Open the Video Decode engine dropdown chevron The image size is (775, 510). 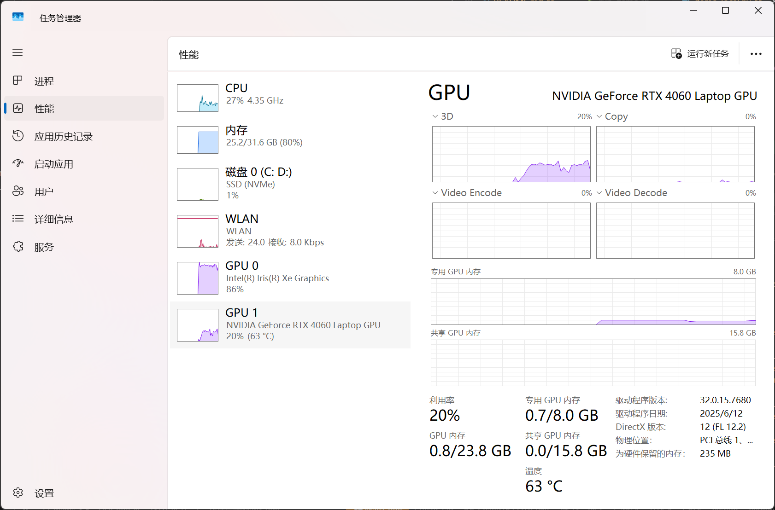[x=599, y=193]
